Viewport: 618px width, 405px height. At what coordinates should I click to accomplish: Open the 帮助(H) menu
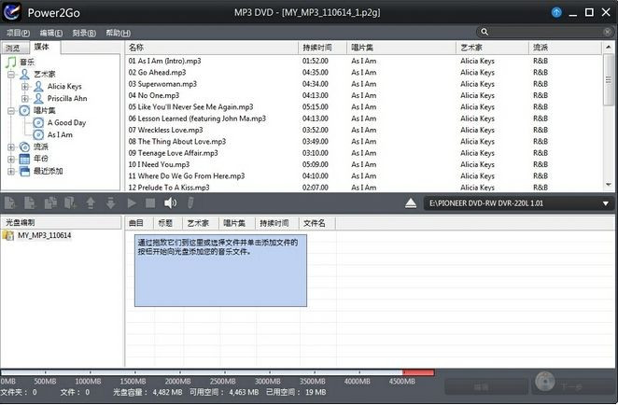tap(118, 33)
